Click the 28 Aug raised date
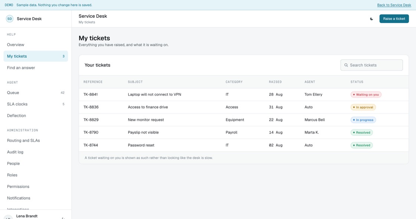This screenshot has width=416, height=219. (x=276, y=94)
